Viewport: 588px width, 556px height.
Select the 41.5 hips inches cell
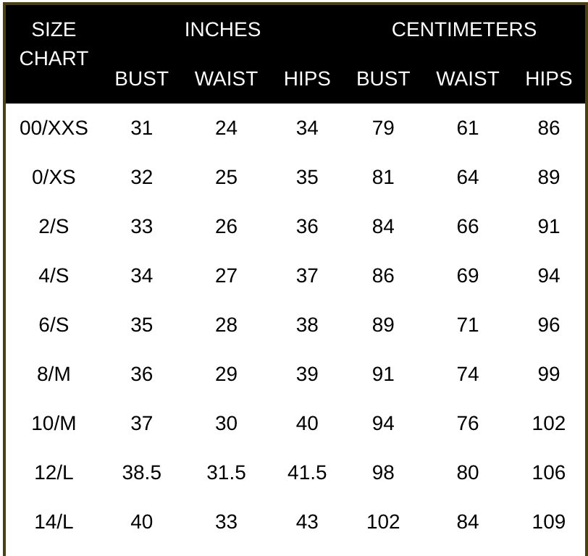pyautogui.click(x=307, y=473)
